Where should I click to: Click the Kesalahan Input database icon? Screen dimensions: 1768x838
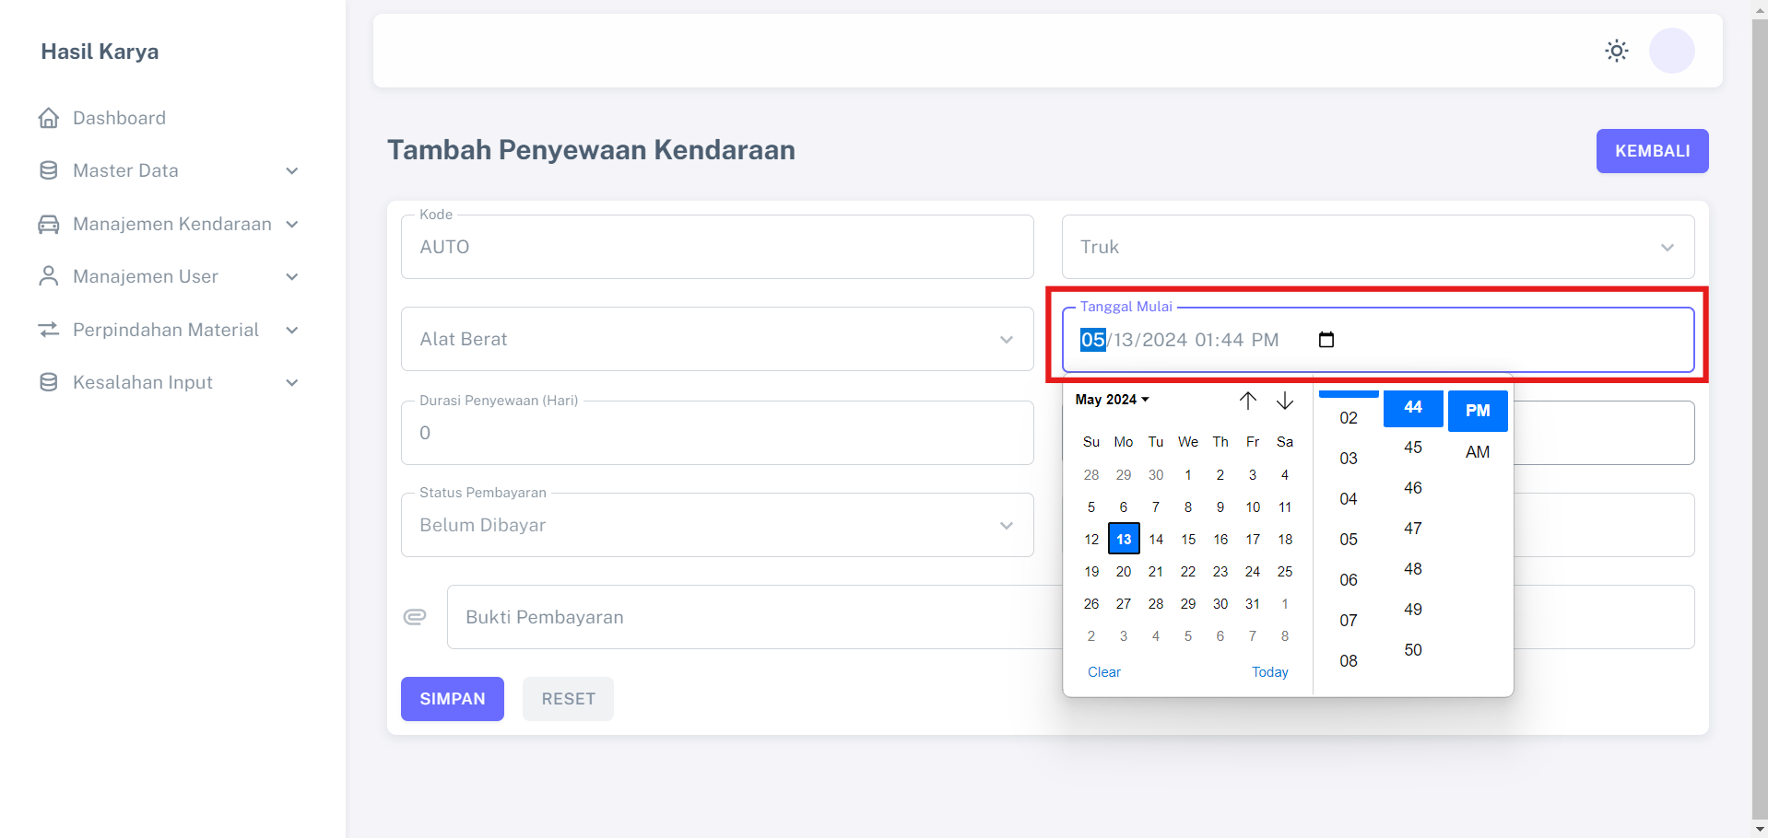(x=48, y=382)
